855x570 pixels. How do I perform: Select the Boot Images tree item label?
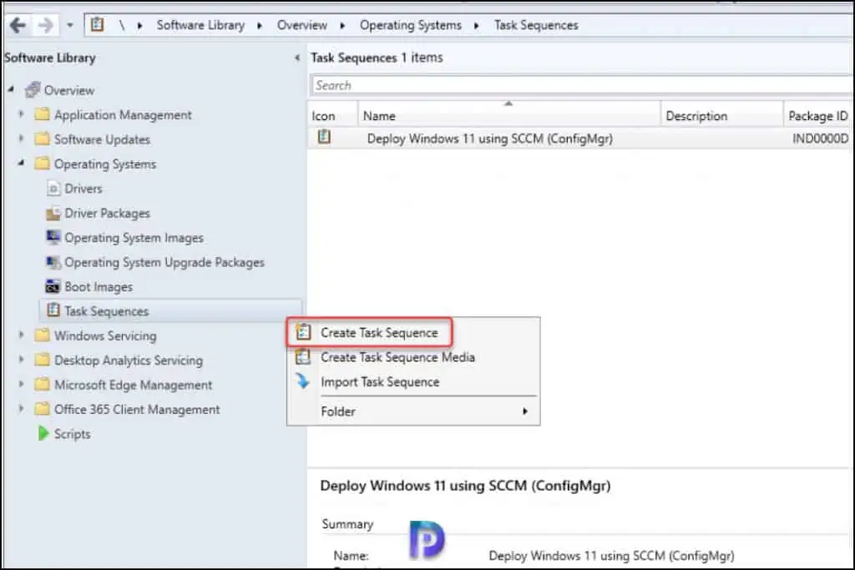point(99,286)
